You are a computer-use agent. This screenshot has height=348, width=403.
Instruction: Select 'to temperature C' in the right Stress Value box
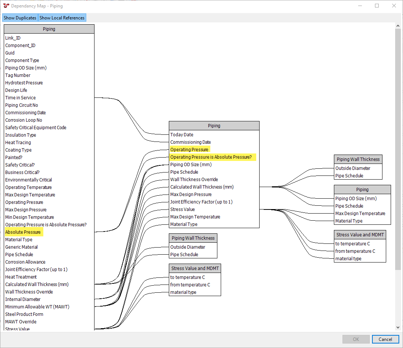coord(352,244)
